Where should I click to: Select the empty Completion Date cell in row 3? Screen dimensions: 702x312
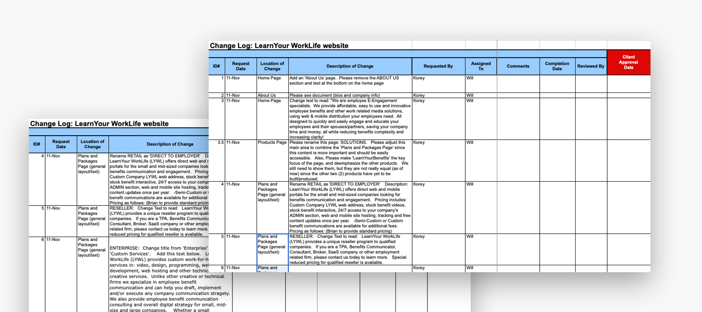tap(557, 119)
